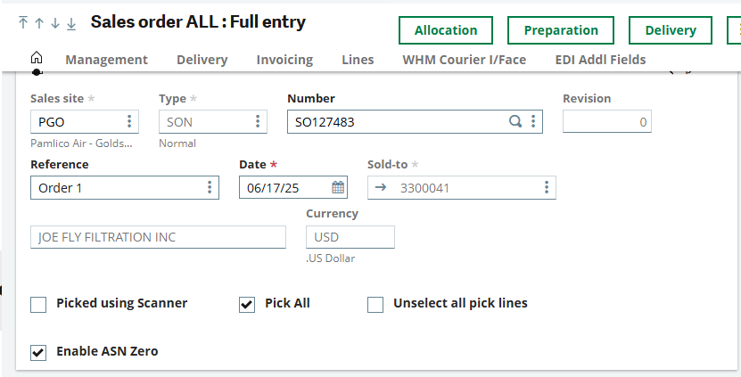Open Sold-to field actions menu
741x377 pixels.
click(547, 187)
